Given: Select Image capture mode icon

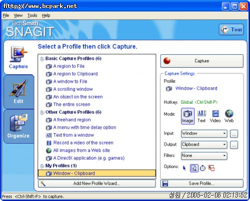Looking at the screenshot, I should (x=187, y=116).
